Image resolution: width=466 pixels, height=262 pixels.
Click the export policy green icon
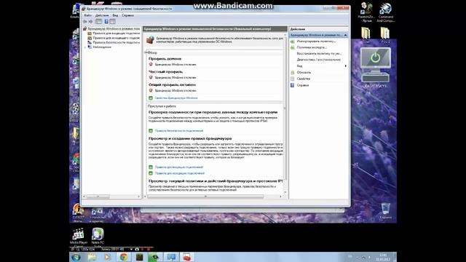[293, 47]
